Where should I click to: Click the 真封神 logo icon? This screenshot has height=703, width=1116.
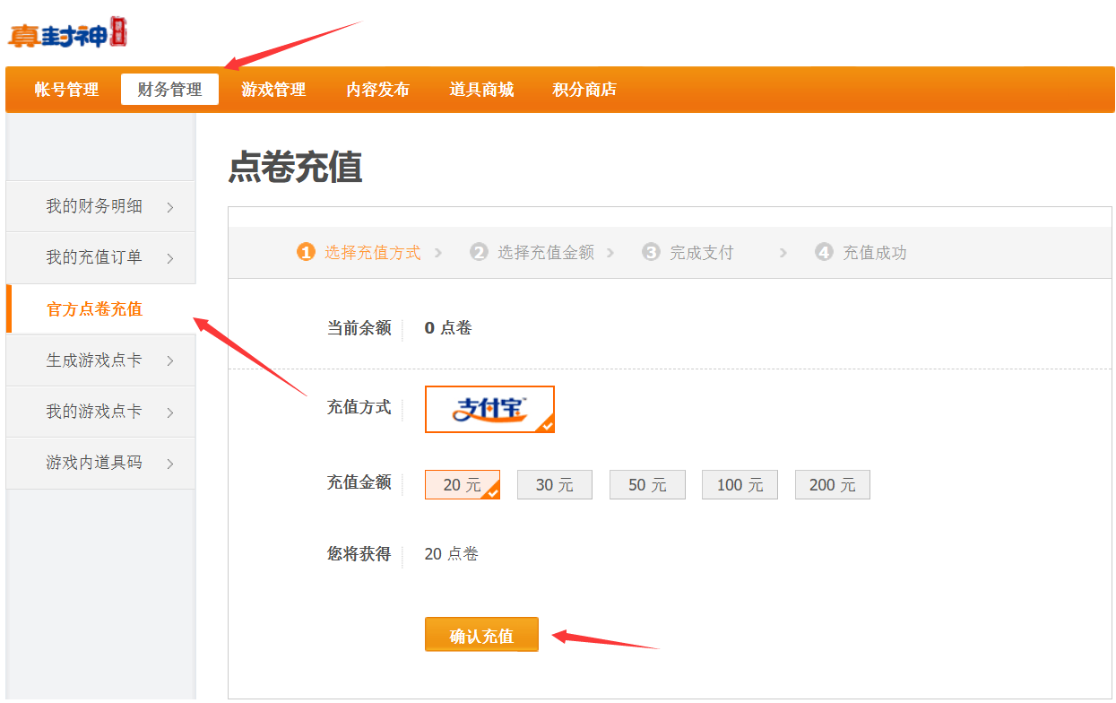67,34
